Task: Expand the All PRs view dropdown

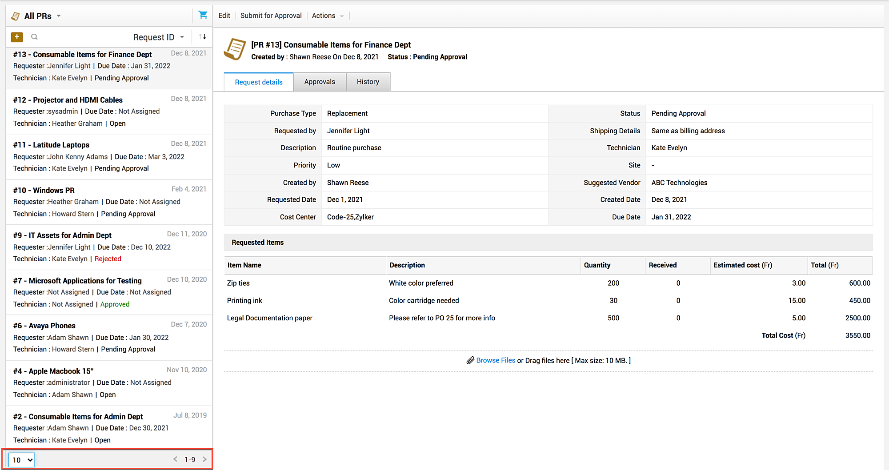Action: coord(59,16)
